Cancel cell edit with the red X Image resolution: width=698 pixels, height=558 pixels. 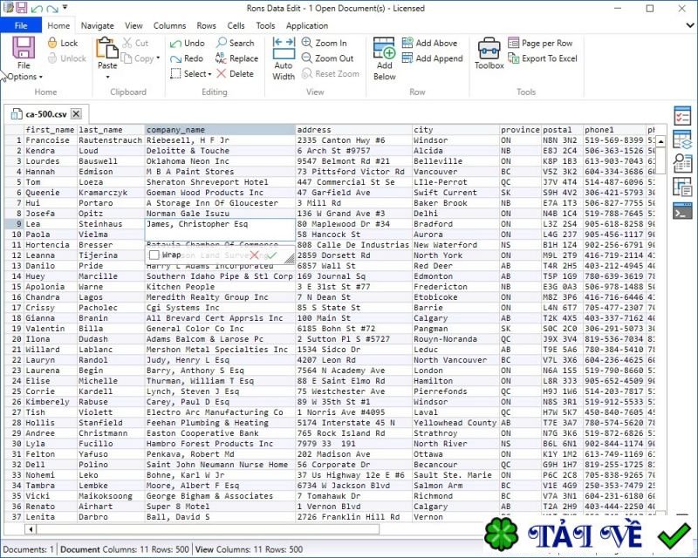click(253, 255)
